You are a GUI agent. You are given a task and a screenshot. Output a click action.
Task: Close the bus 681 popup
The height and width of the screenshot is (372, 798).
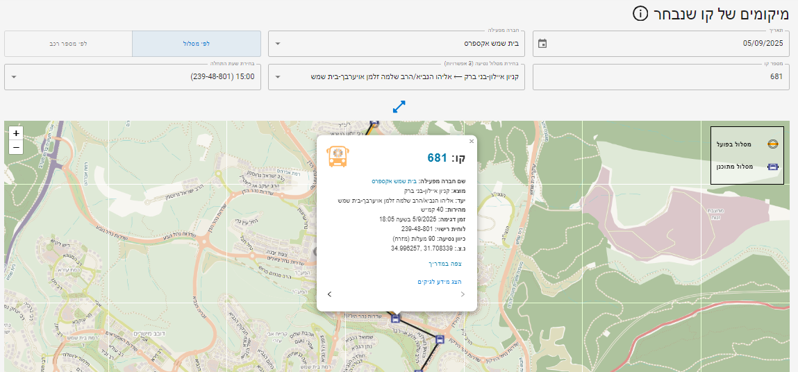coord(472,142)
